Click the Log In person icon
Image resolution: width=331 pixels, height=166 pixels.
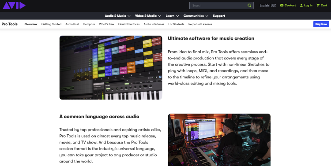tap(301, 5)
